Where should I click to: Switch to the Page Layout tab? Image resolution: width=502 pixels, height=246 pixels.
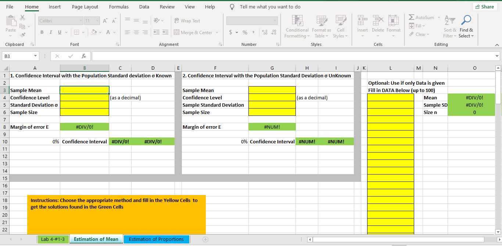pos(85,7)
